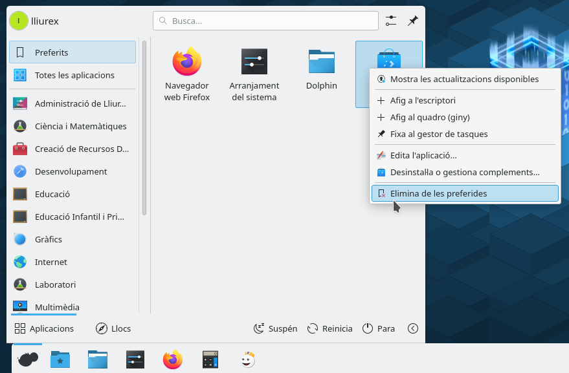The width and height of the screenshot is (569, 373).
Task: Click Firefox icon in the taskbar
Action: 173,359
